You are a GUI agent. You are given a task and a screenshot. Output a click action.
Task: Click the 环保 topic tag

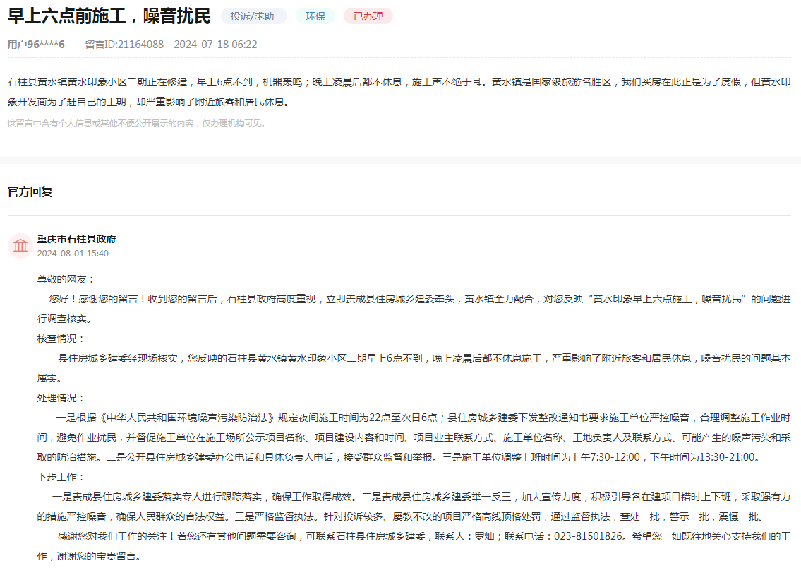point(315,16)
